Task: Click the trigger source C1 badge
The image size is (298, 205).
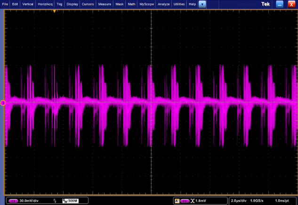Action: coord(185,201)
